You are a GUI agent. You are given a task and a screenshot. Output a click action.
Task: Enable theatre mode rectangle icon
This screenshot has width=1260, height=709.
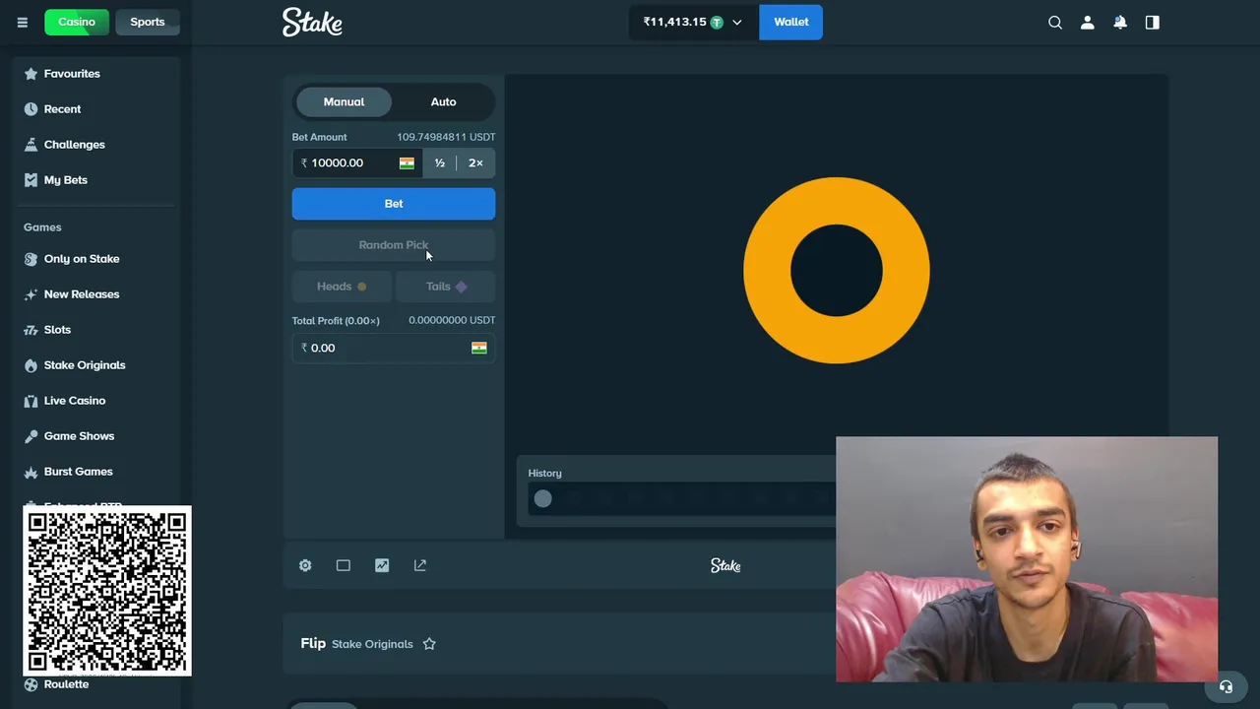coord(344,565)
